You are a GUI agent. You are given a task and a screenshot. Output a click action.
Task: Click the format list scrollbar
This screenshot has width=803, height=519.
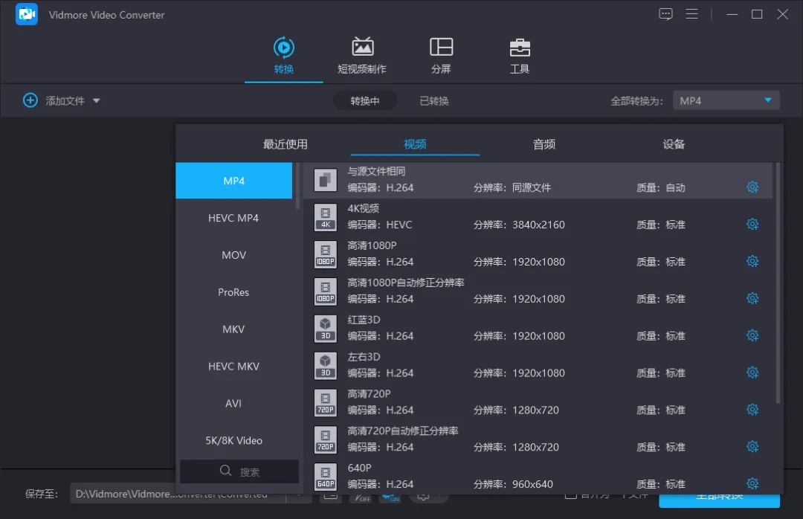point(297,186)
